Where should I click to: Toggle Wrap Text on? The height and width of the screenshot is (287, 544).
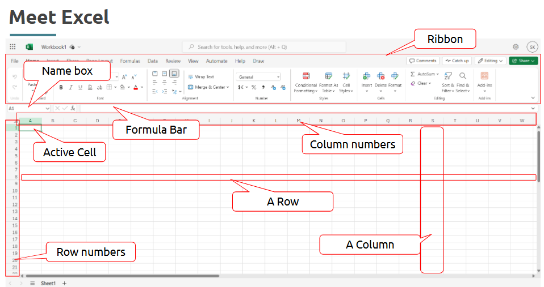tap(201, 77)
